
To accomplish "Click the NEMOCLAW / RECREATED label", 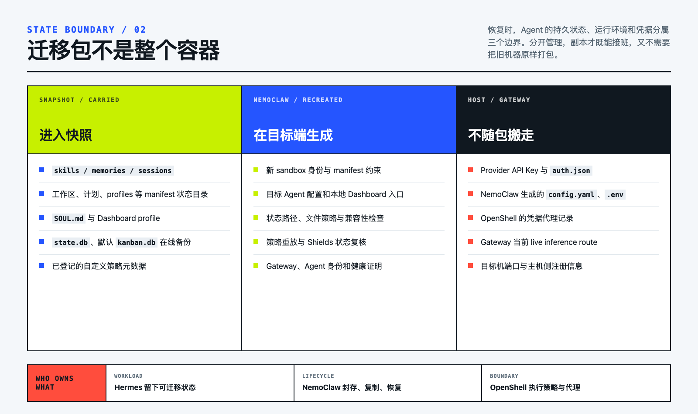I will [298, 100].
